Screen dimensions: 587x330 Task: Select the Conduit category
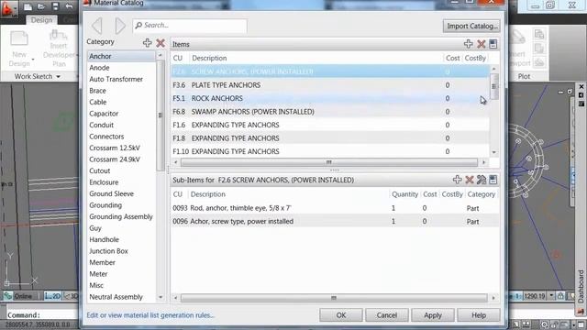101,125
